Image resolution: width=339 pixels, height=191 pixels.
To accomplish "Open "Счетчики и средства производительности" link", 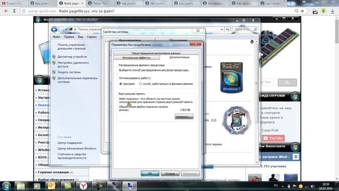I will click(72, 156).
